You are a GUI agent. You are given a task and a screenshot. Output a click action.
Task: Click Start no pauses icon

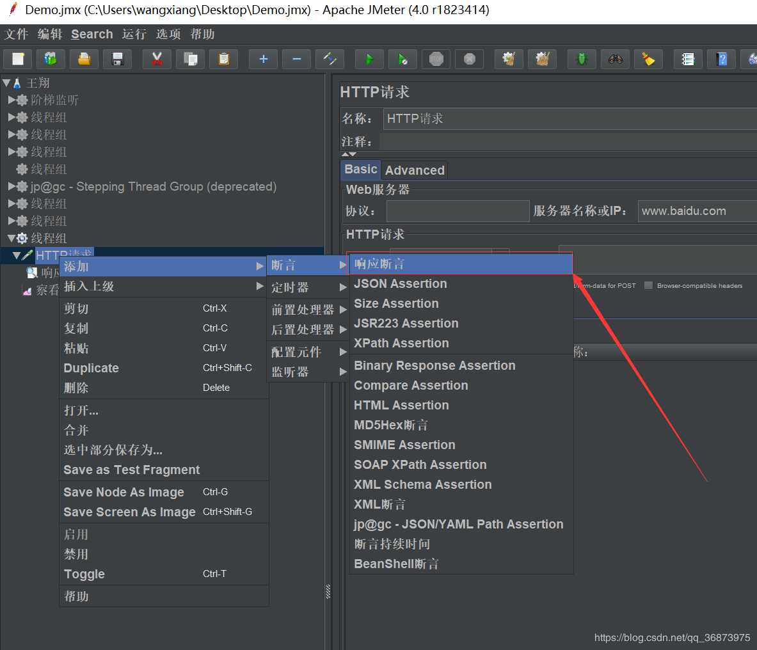point(402,59)
